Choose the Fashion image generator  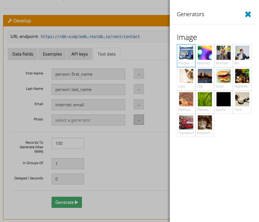[186, 102]
